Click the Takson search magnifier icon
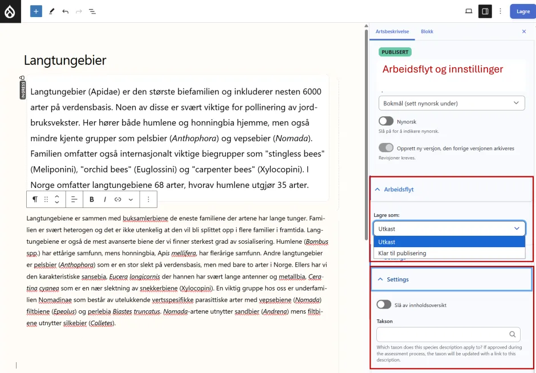The image size is (536, 373). (512, 334)
